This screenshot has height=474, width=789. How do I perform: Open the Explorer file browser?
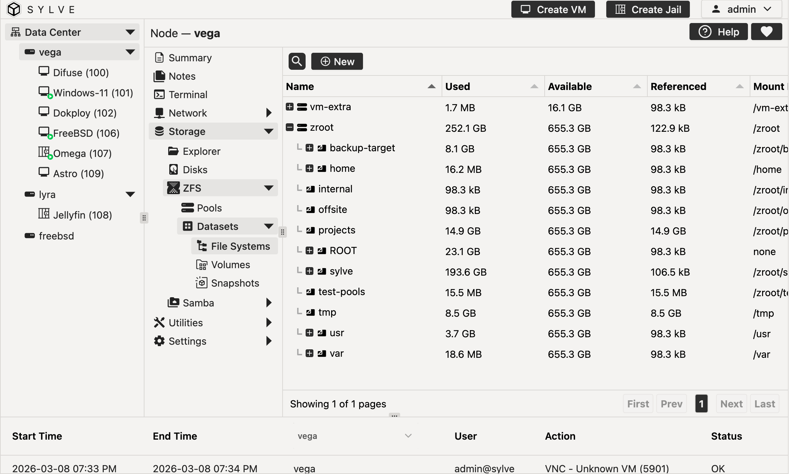pos(201,151)
